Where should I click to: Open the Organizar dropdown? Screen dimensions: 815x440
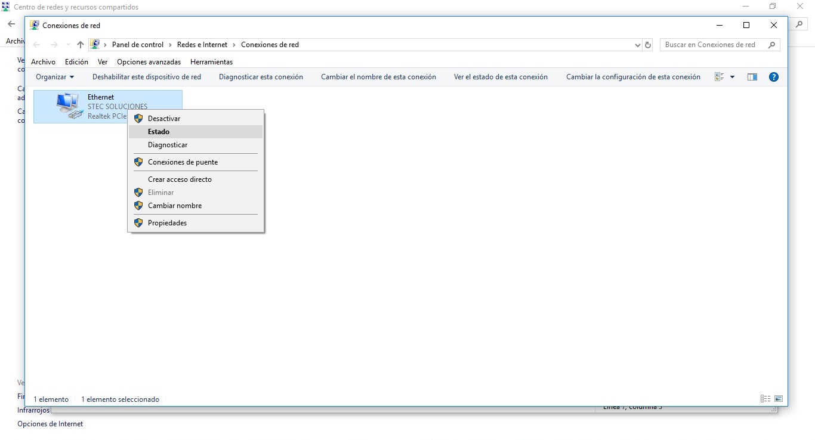(x=55, y=77)
